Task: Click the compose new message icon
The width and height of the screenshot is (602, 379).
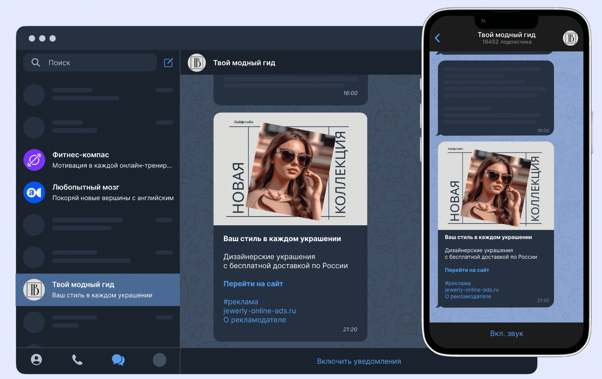Action: (168, 63)
